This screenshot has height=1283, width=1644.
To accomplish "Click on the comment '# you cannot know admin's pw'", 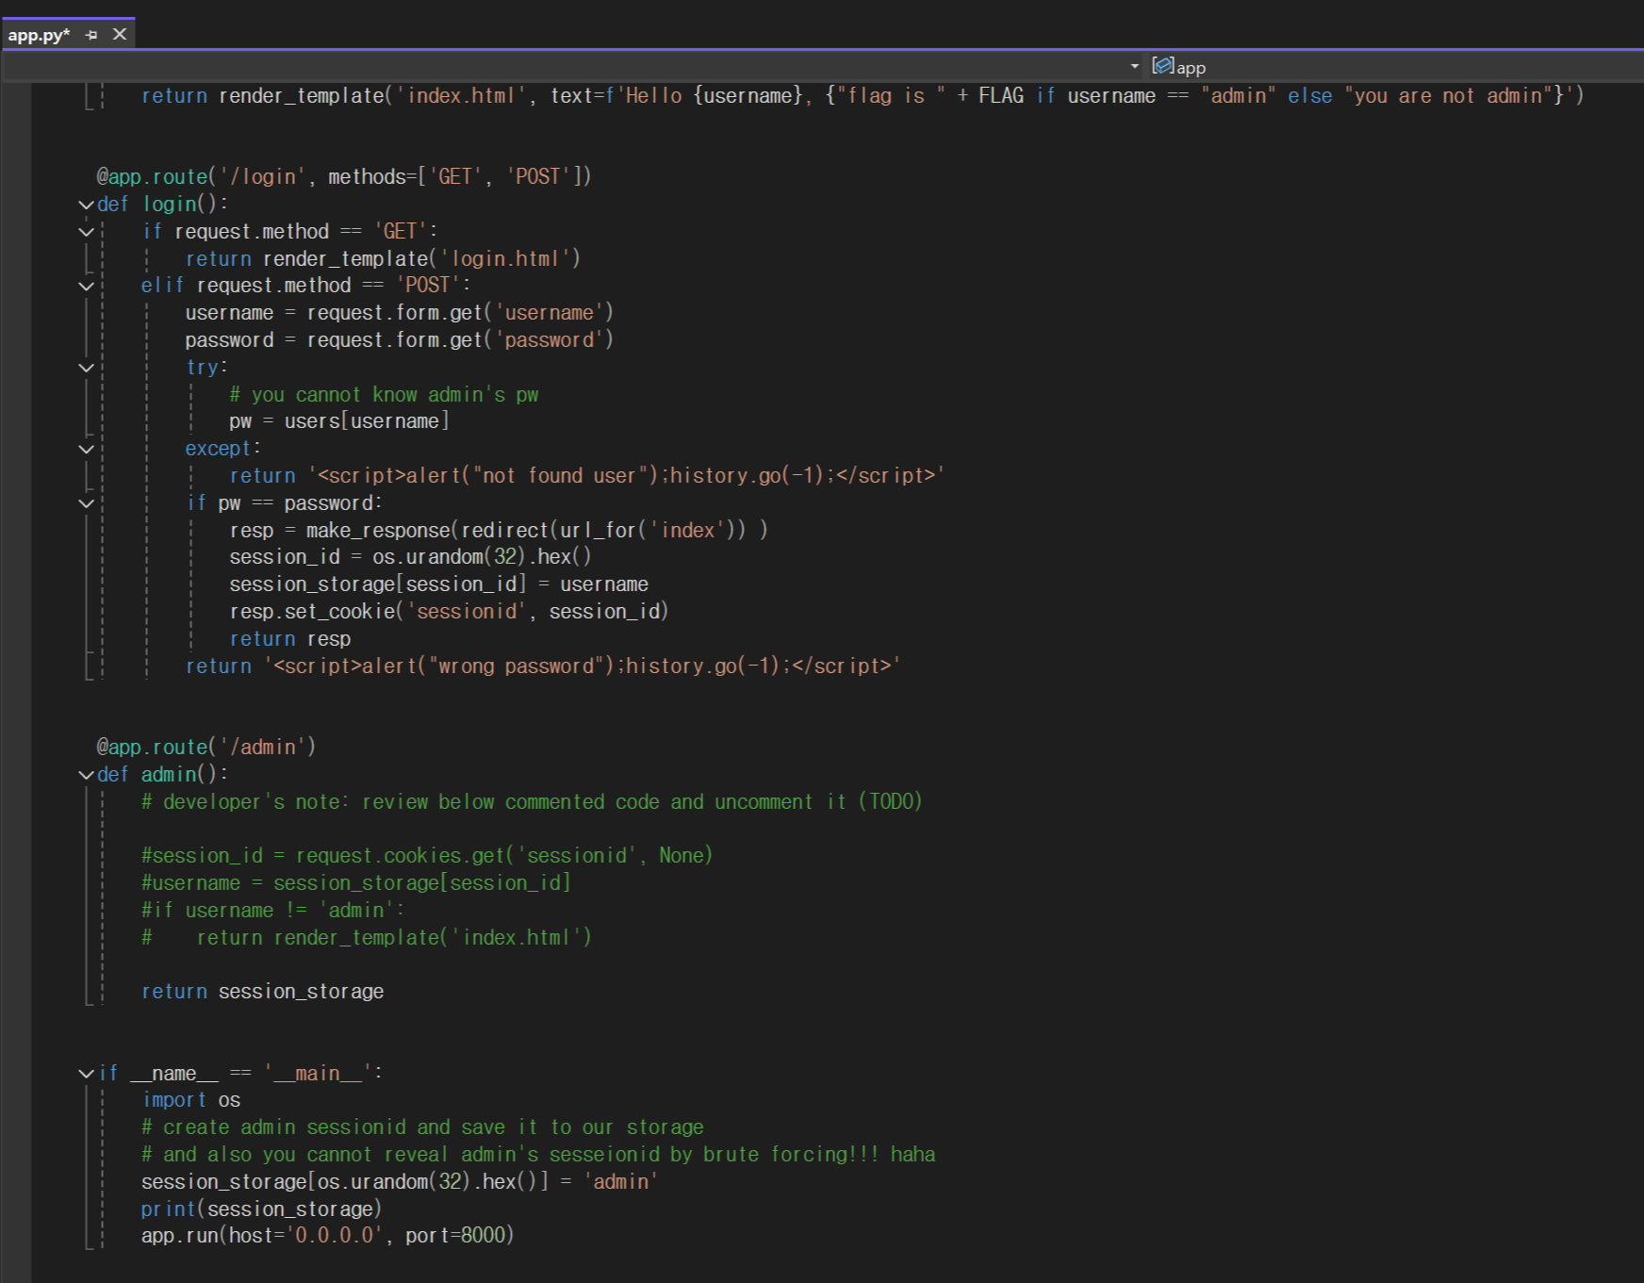I will pyautogui.click(x=384, y=395).
